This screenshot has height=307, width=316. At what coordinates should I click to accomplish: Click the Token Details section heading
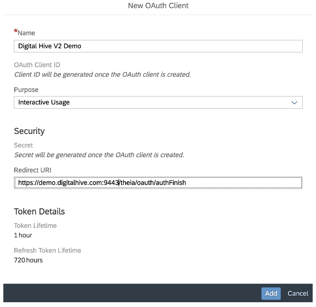[x=39, y=211]
